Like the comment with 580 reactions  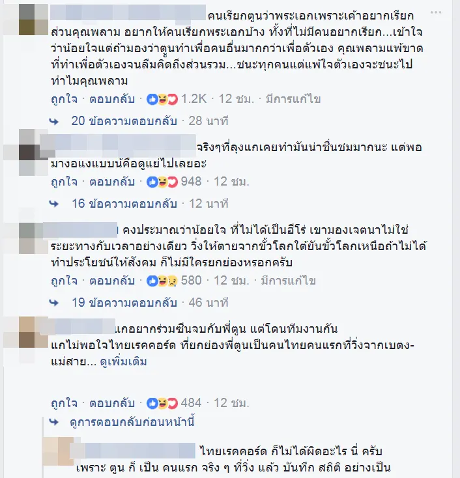(64, 281)
